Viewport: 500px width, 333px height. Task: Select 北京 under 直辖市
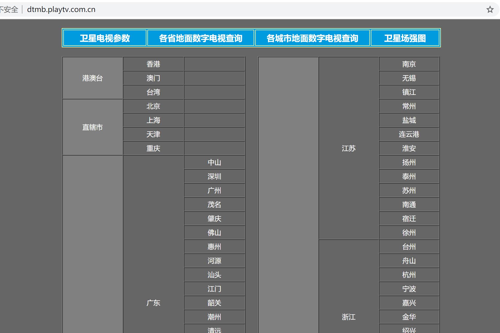[x=153, y=106]
